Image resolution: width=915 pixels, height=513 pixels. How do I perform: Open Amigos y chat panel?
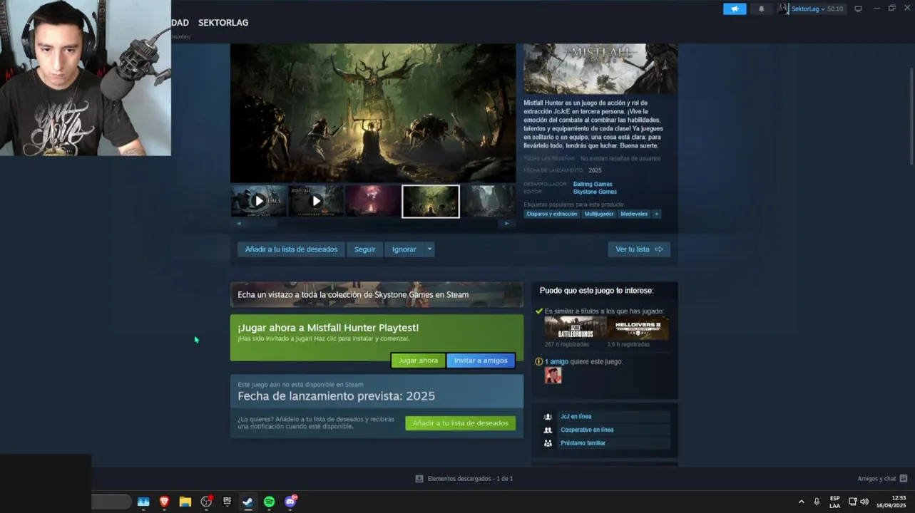(x=882, y=479)
